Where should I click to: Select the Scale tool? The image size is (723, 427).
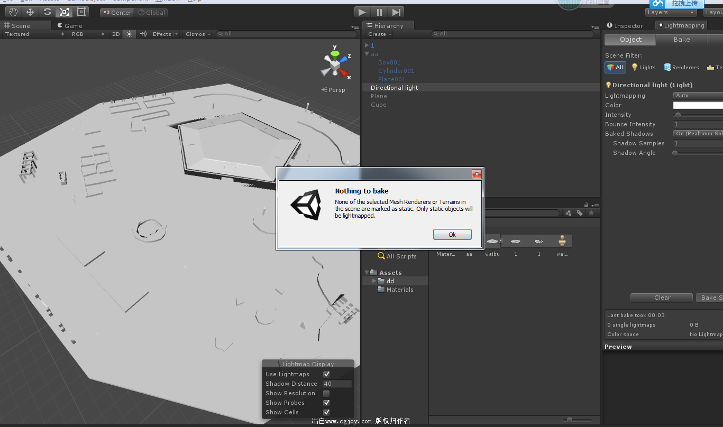pyautogui.click(x=64, y=12)
